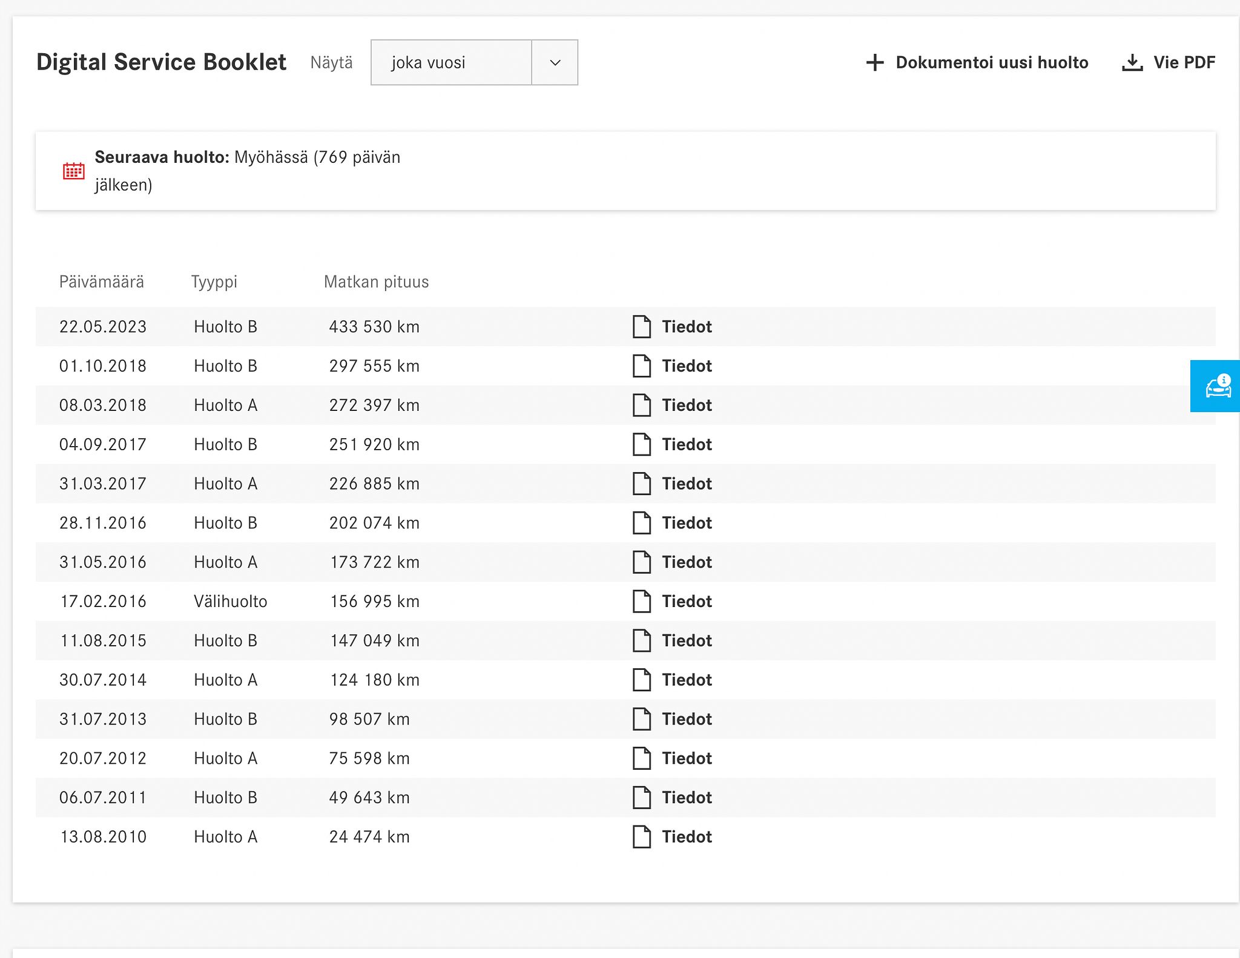Viewport: 1240px width, 958px height.
Task: Select the date 31.03.2017
Action: pos(103,484)
